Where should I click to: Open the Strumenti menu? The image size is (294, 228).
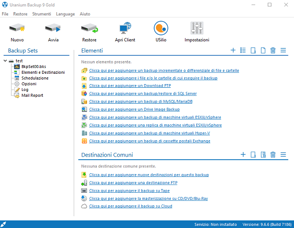coord(42,14)
